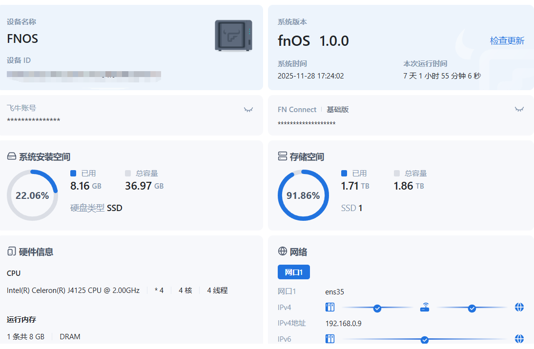The width and height of the screenshot is (534, 349).
Task: Click the NAS device image
Action: [233, 36]
